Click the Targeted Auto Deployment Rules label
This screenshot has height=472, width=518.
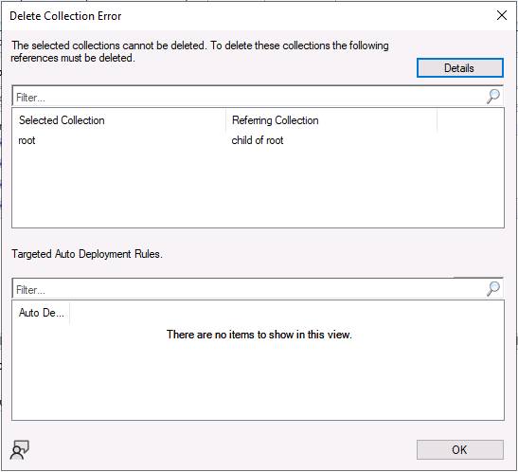click(87, 254)
